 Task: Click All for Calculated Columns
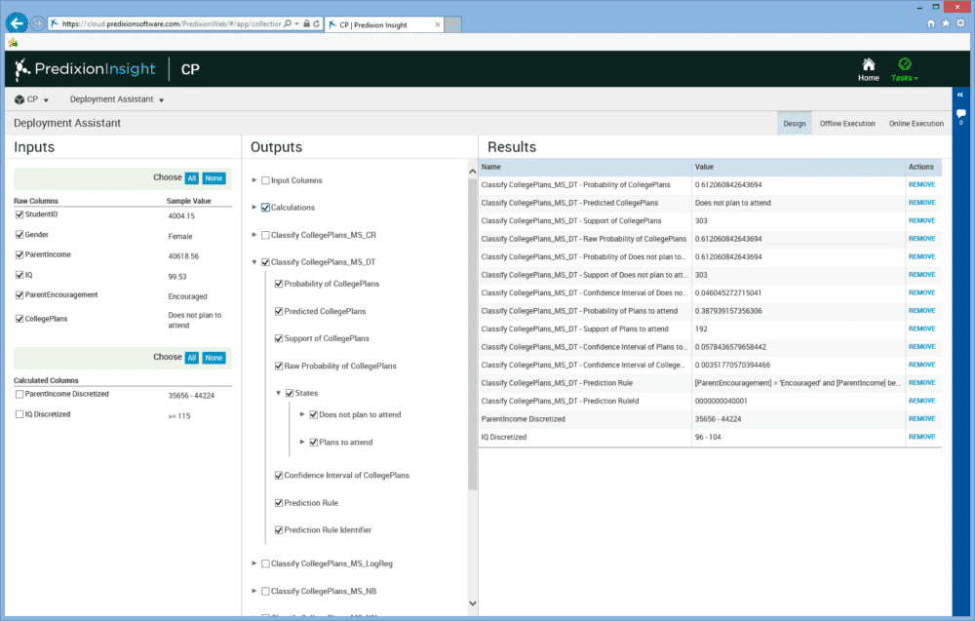pos(191,358)
